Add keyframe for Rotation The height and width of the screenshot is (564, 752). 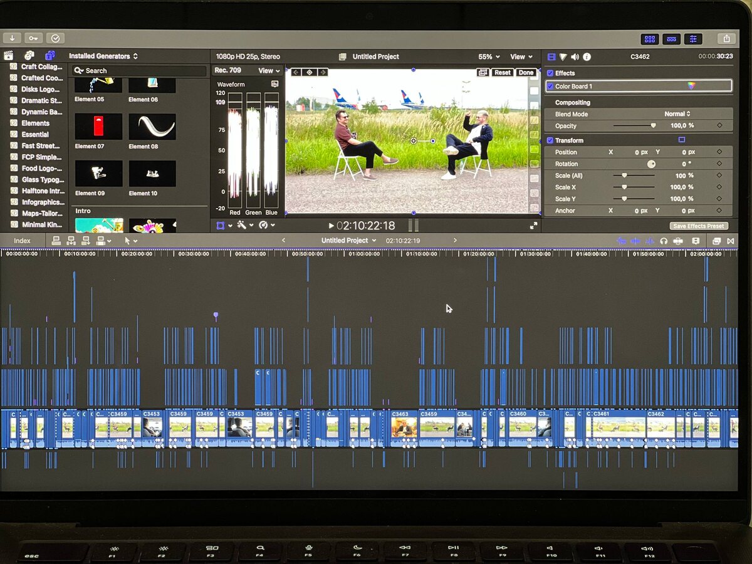pyautogui.click(x=719, y=164)
